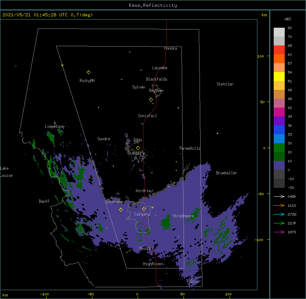This screenshot has width=306, height=299.
Task: Click the 18TS legend label
Action: click(x=292, y=232)
